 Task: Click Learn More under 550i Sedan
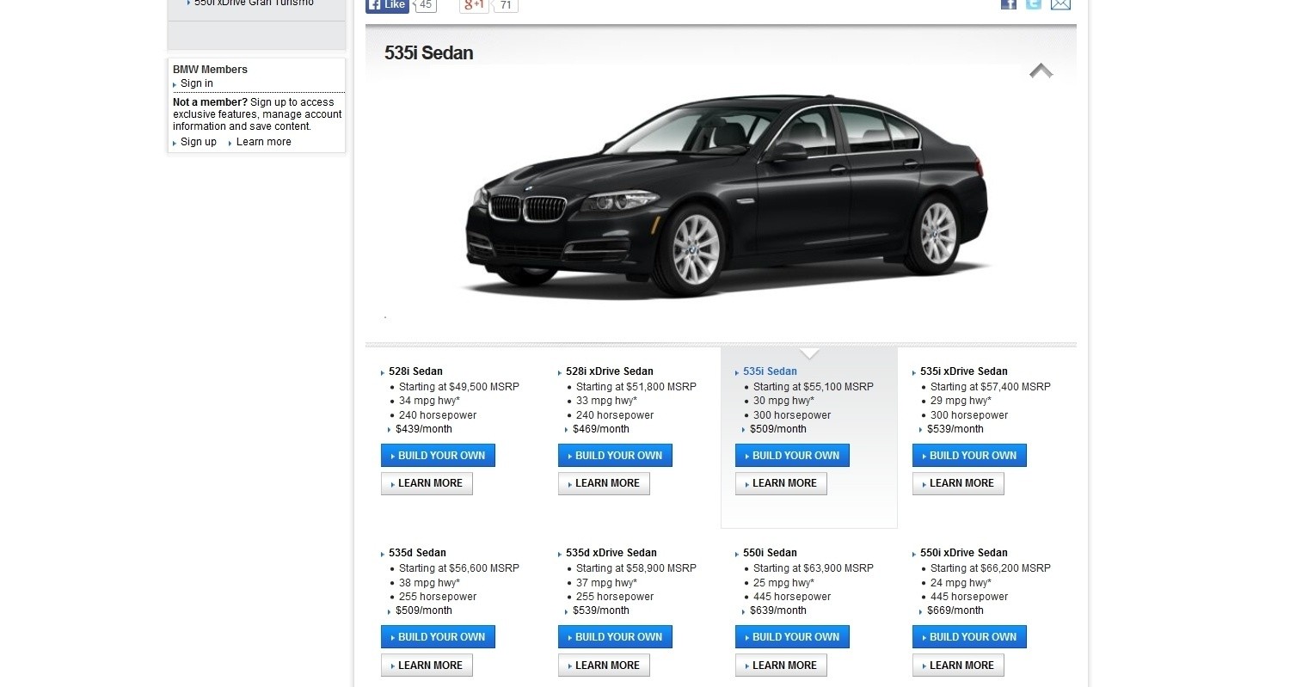(781, 666)
